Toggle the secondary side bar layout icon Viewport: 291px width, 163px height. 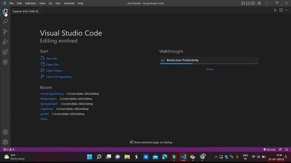(x=253, y=3)
